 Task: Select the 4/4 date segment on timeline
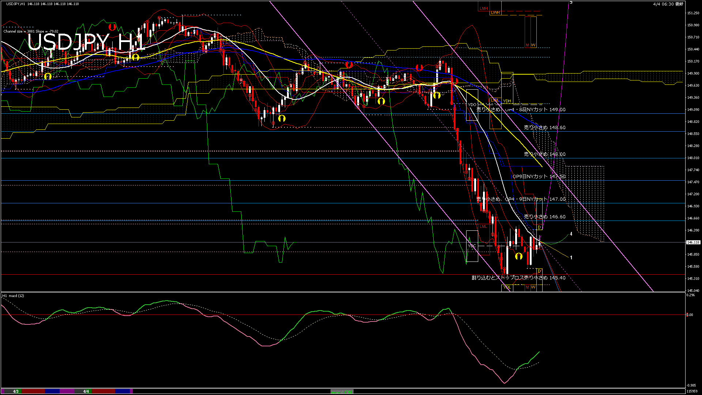pyautogui.click(x=86, y=391)
